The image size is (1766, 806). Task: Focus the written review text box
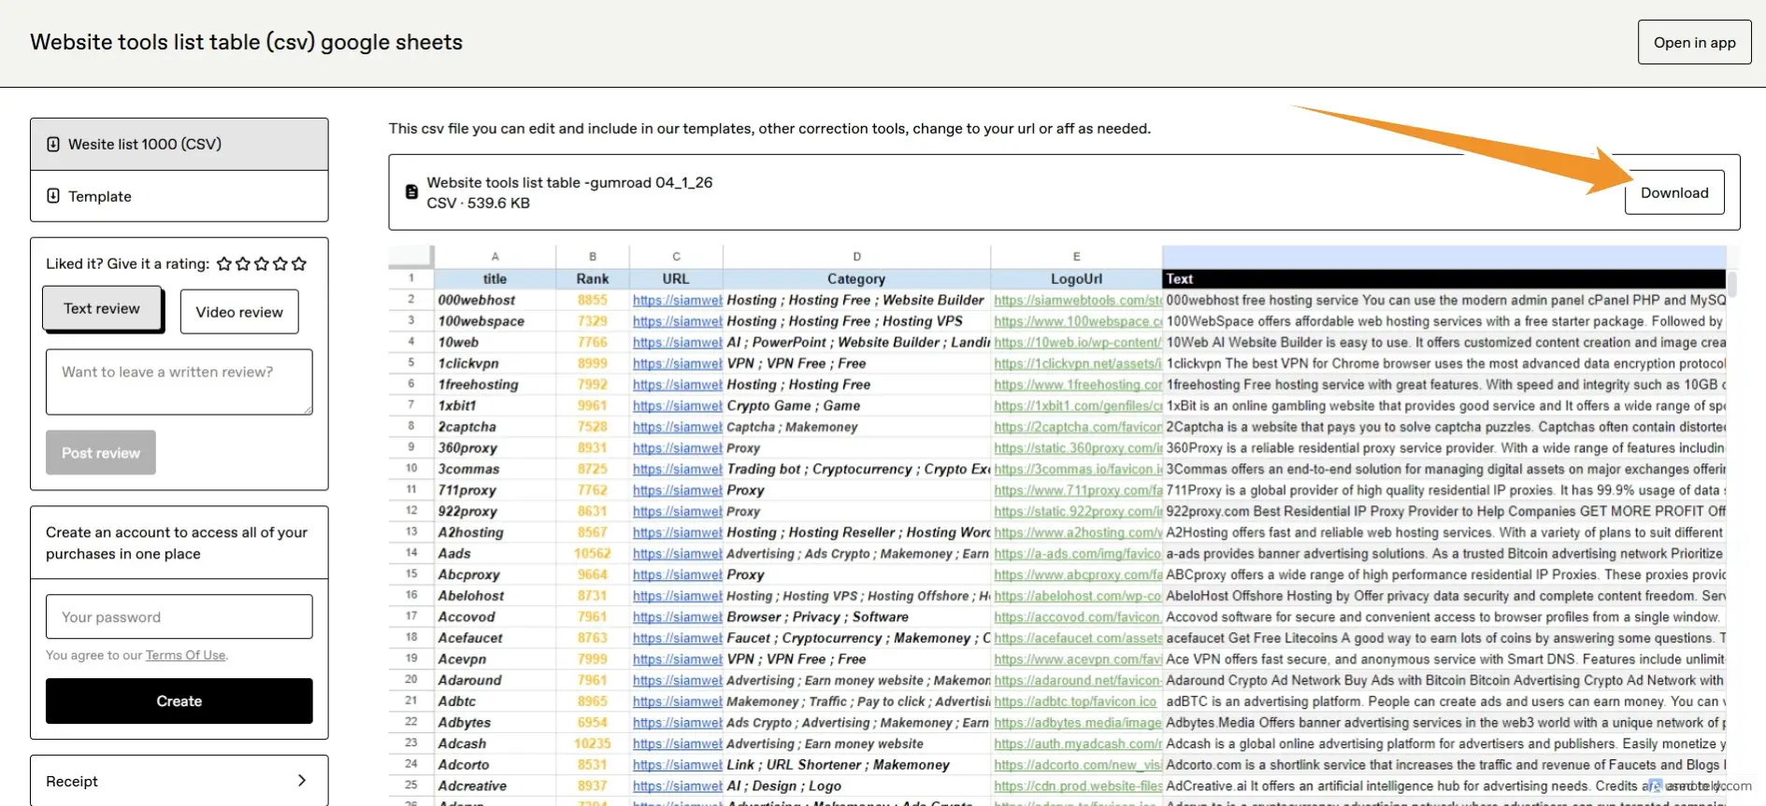179,382
